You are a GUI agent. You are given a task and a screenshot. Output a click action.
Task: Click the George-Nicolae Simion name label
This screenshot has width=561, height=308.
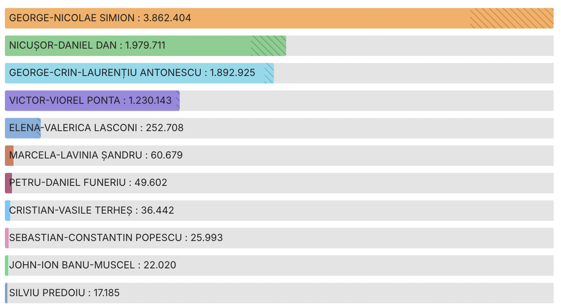coord(72,18)
